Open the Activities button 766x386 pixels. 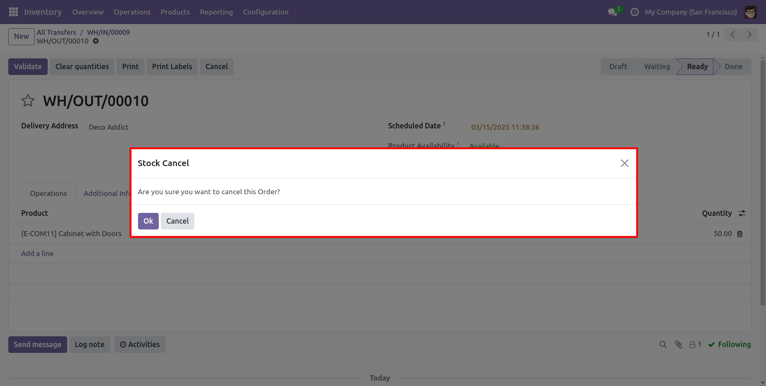click(140, 345)
